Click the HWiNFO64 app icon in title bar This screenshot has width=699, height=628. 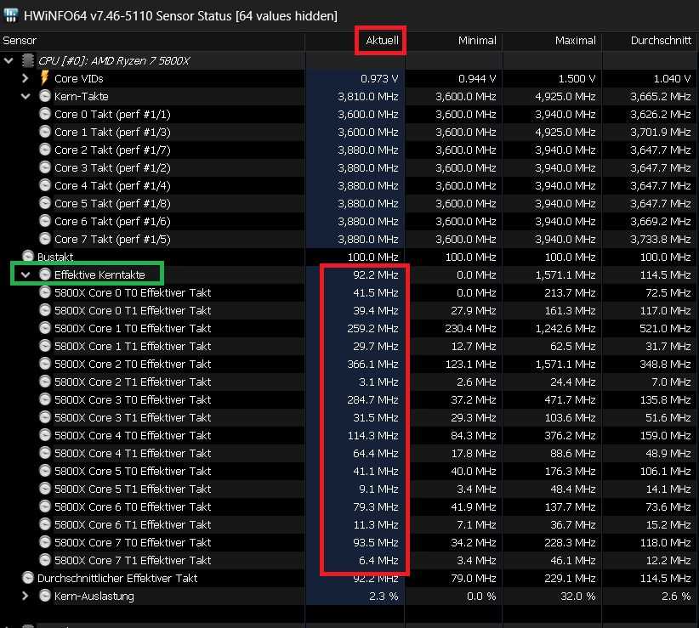[11, 15]
